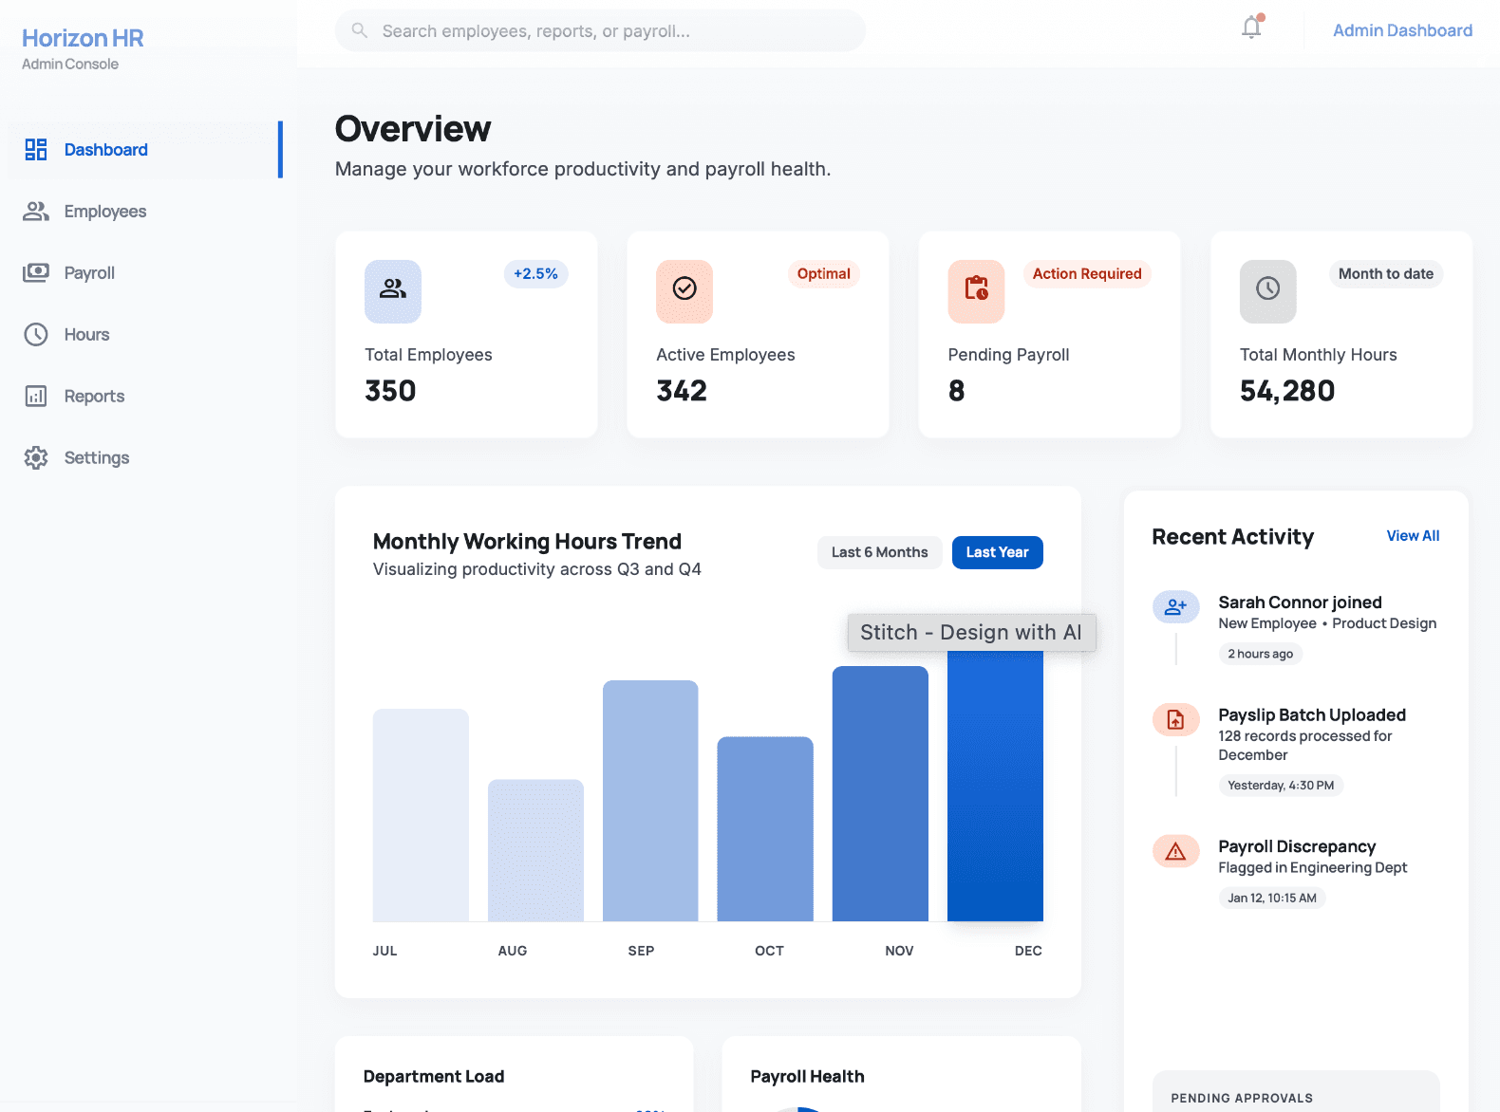
Task: Click the Payroll cash icon in sidebar
Action: [36, 272]
